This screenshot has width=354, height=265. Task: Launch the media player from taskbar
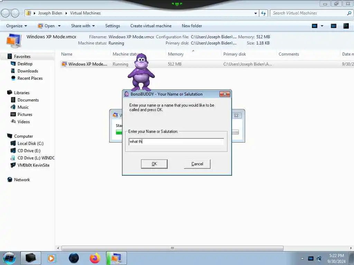51,258
